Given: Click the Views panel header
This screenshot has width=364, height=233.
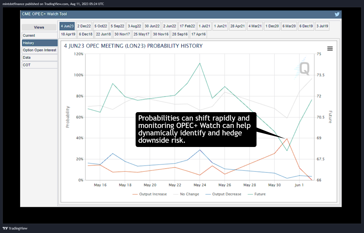Looking at the screenshot, I should pos(39,27).
